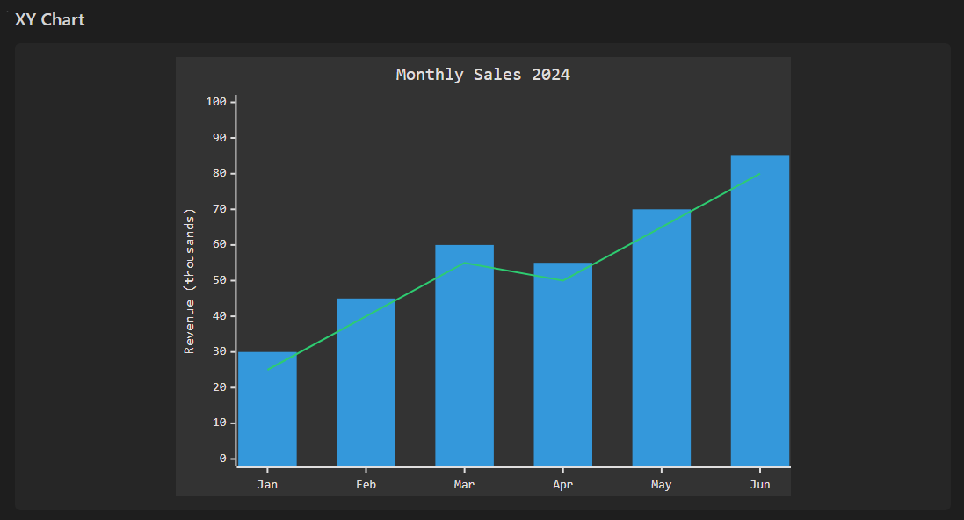Click the green line's dip above Apr
This screenshot has width=964, height=520.
pyautogui.click(x=562, y=280)
